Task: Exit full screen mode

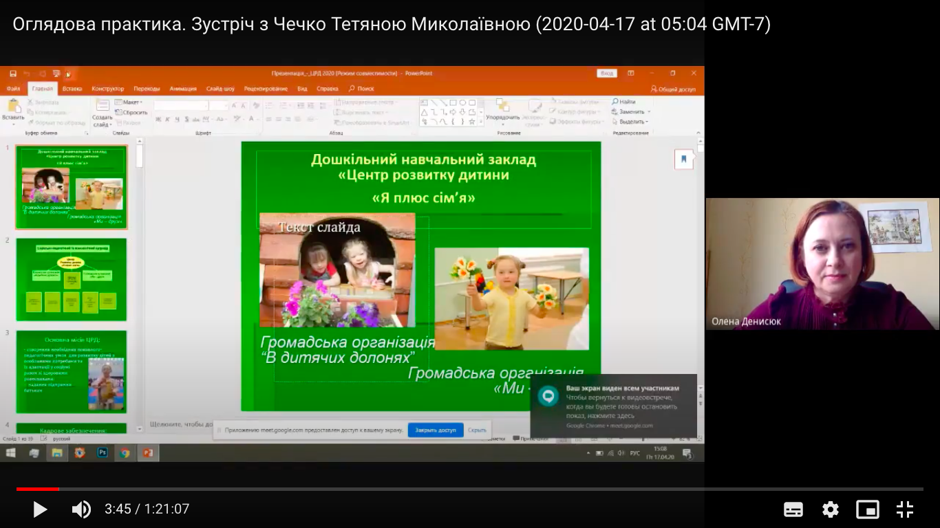Action: [x=905, y=509]
